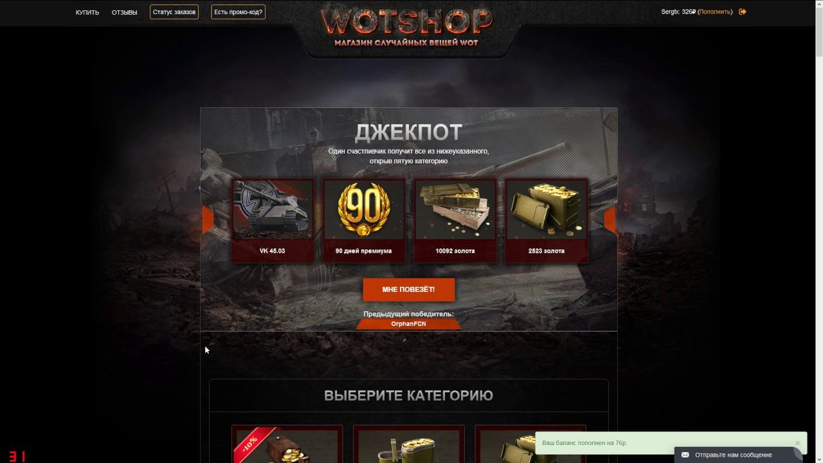Click the Есть промо-код? button
This screenshot has height=463, width=823.
click(239, 12)
